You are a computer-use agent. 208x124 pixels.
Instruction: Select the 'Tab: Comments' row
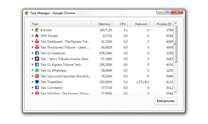[x=102, y=88]
